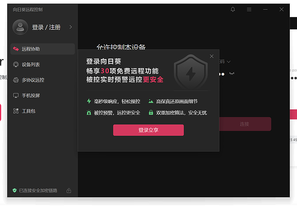Expand the chevron next to 登录 / 注册

click(71, 27)
